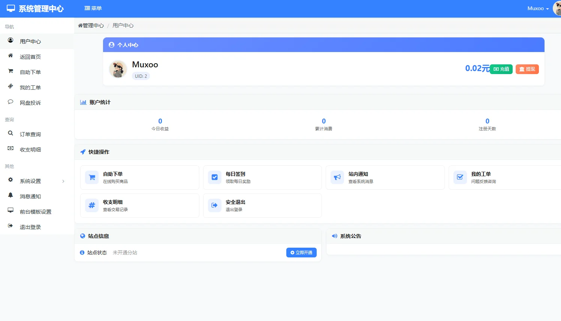Click the 管理中心 breadcrumb link
This screenshot has height=321, width=561.
[93, 25]
